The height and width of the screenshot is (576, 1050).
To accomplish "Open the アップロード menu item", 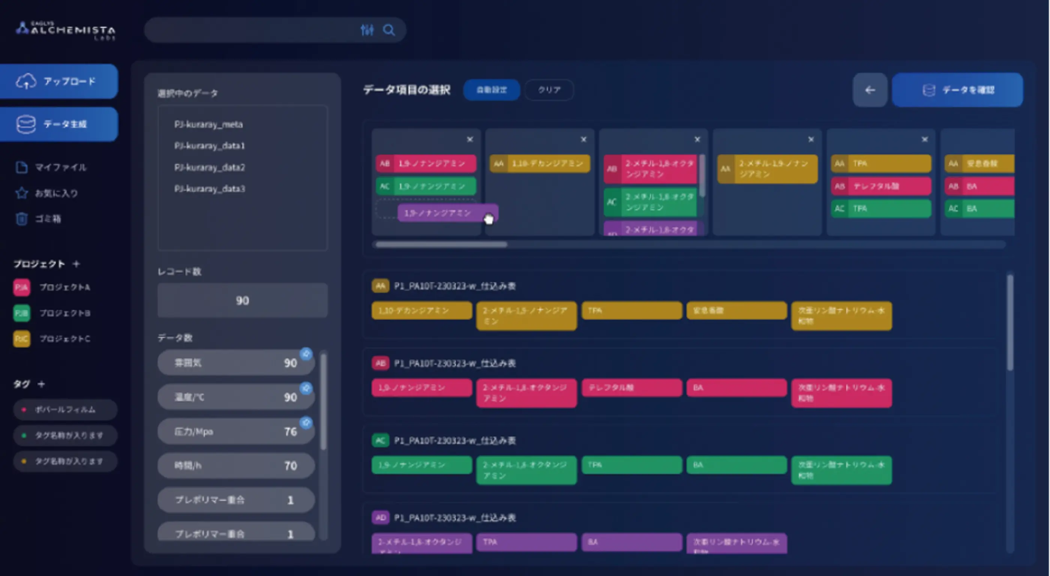I will [59, 81].
